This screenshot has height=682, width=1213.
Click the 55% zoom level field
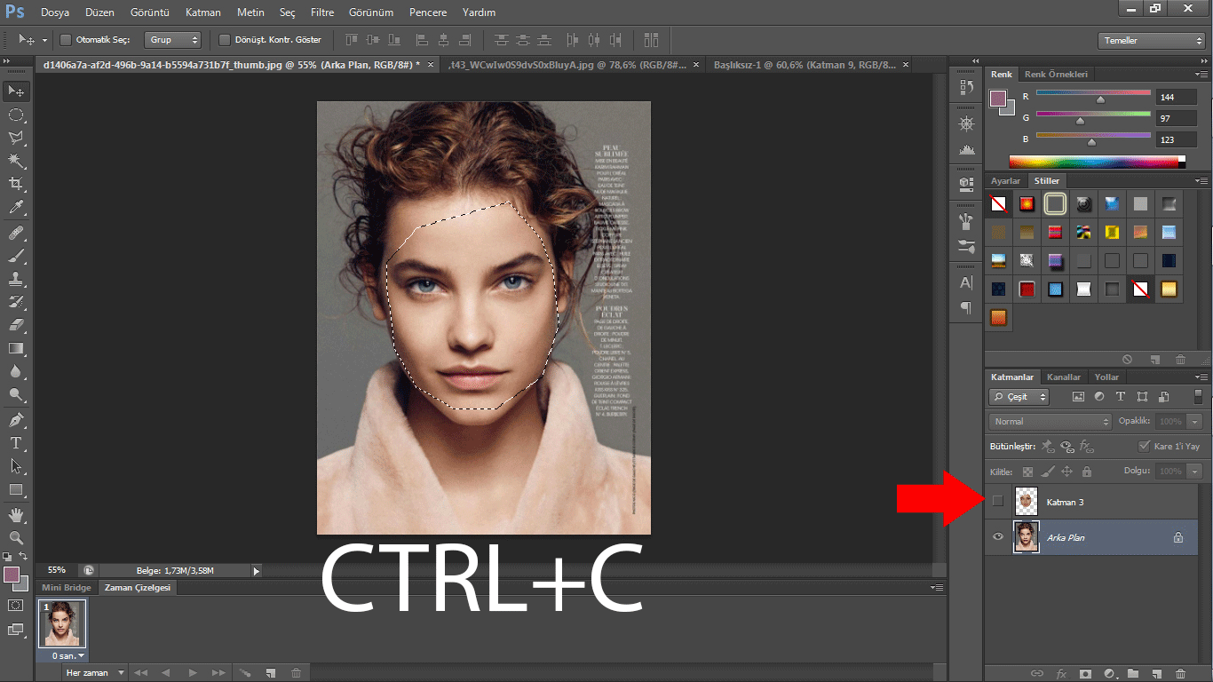coord(57,571)
